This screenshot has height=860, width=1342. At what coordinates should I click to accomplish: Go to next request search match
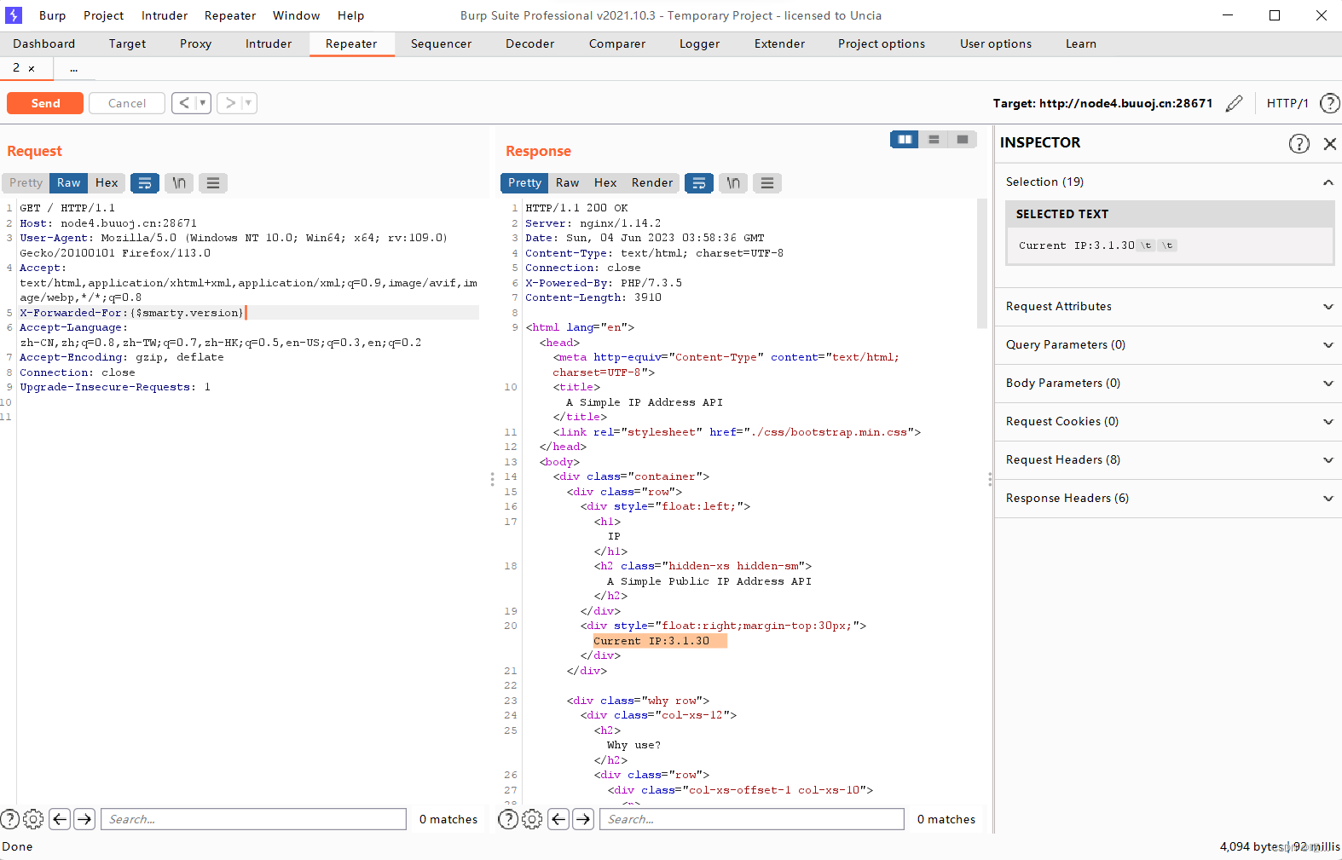coord(84,819)
